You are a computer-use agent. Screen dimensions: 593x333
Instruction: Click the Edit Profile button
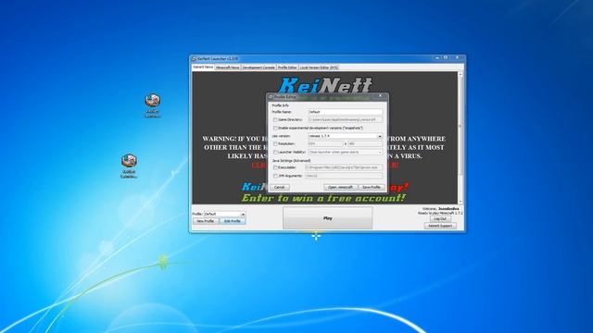[233, 221]
